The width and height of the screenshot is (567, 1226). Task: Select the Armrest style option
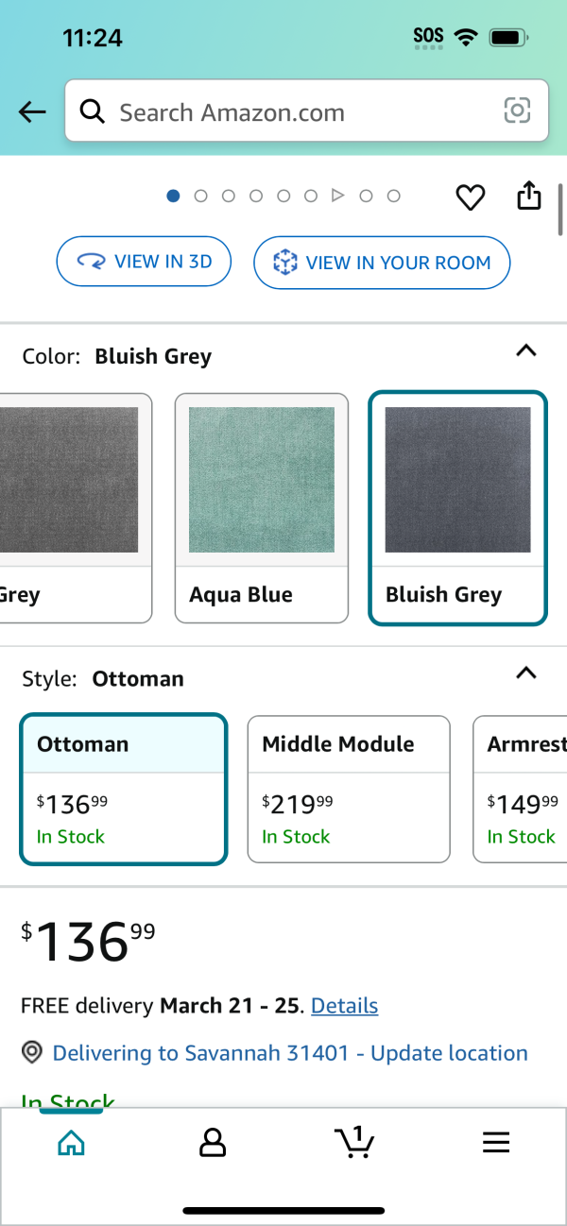click(520, 790)
